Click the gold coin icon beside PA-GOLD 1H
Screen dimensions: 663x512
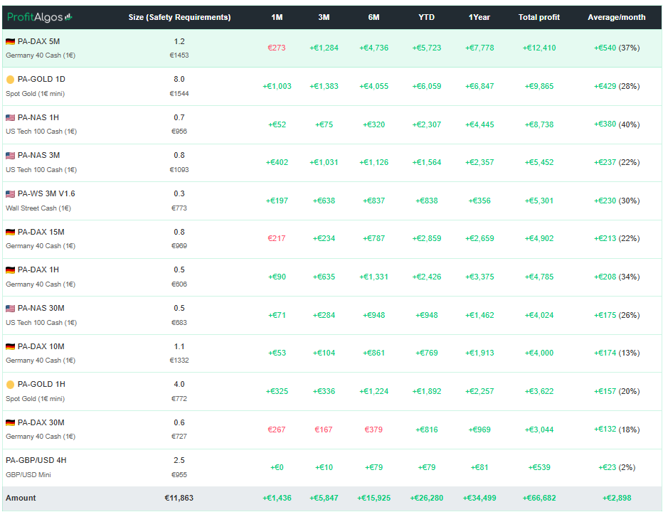(10, 385)
